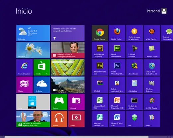
Task: Click the Personal user account picture
Action: click(164, 11)
